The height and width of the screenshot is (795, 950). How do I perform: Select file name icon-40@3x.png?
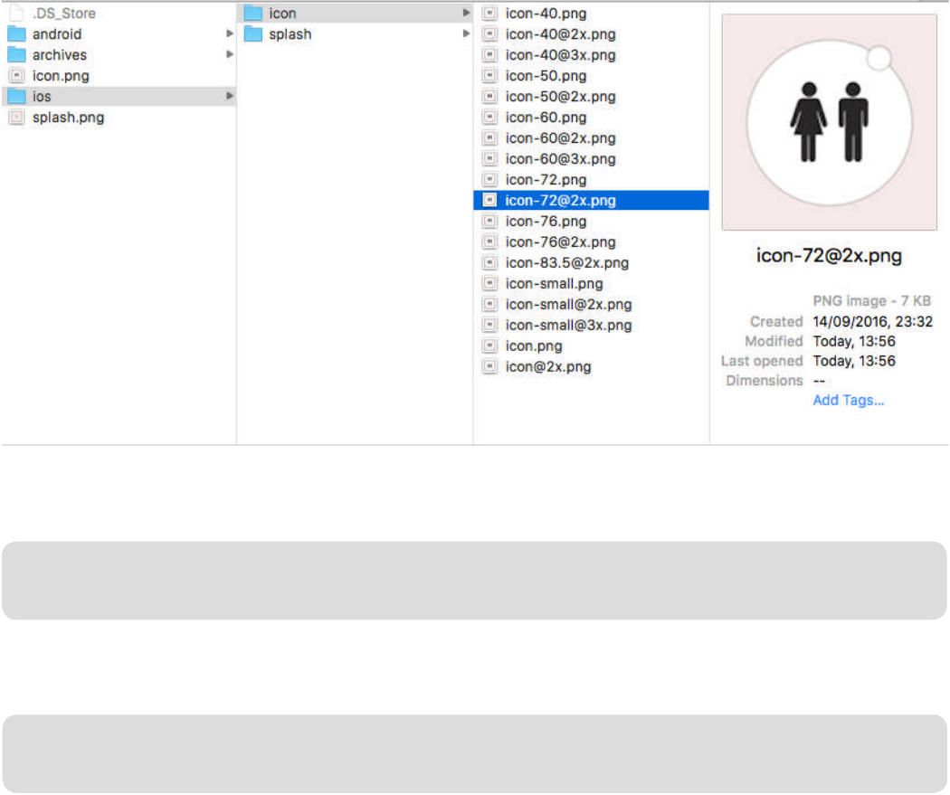pos(560,54)
